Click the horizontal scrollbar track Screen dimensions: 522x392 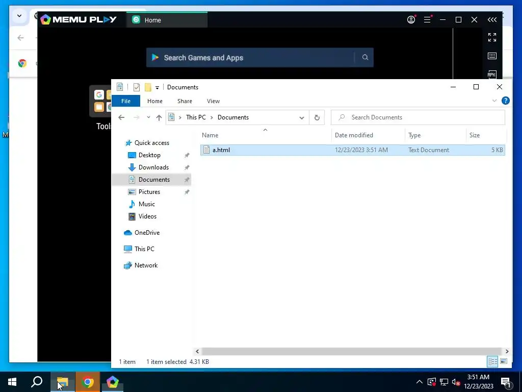coord(352,351)
